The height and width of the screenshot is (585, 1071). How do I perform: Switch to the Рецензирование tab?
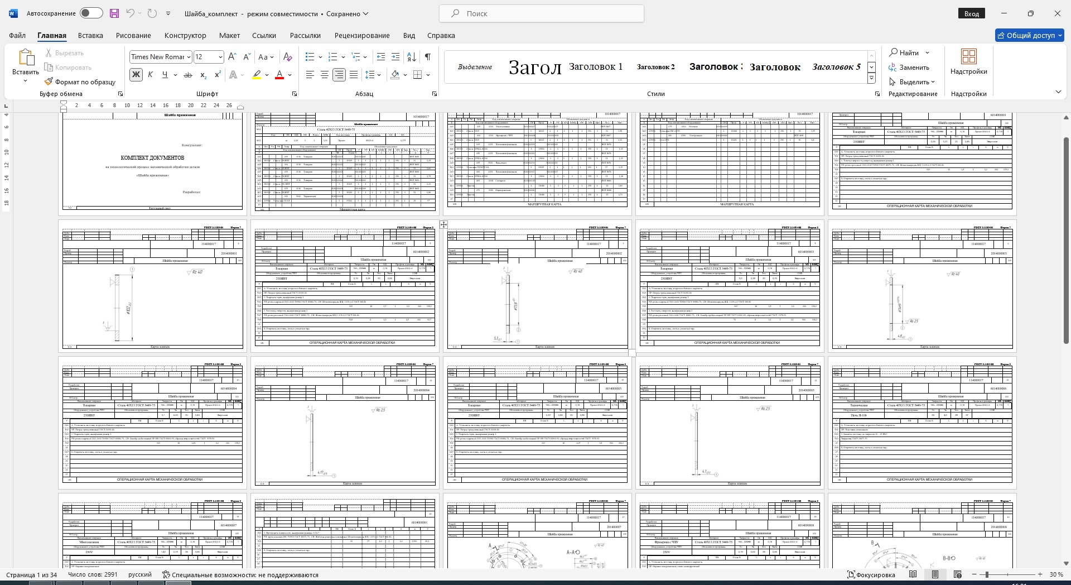click(x=362, y=35)
